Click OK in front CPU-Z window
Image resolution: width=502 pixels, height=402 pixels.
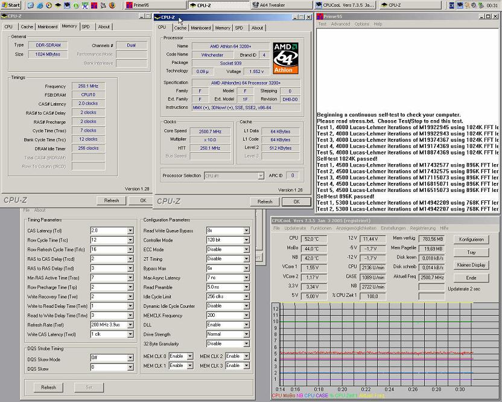(296, 202)
